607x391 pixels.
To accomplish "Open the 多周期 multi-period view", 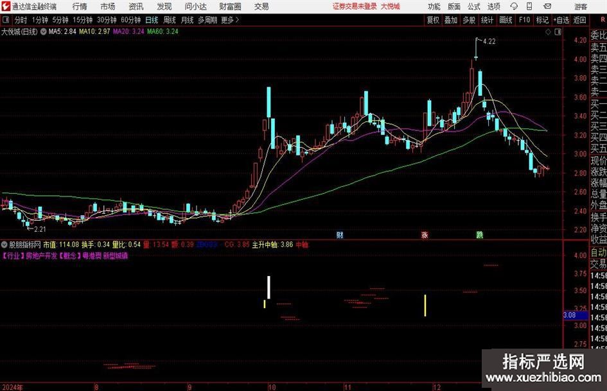I will click(x=207, y=20).
